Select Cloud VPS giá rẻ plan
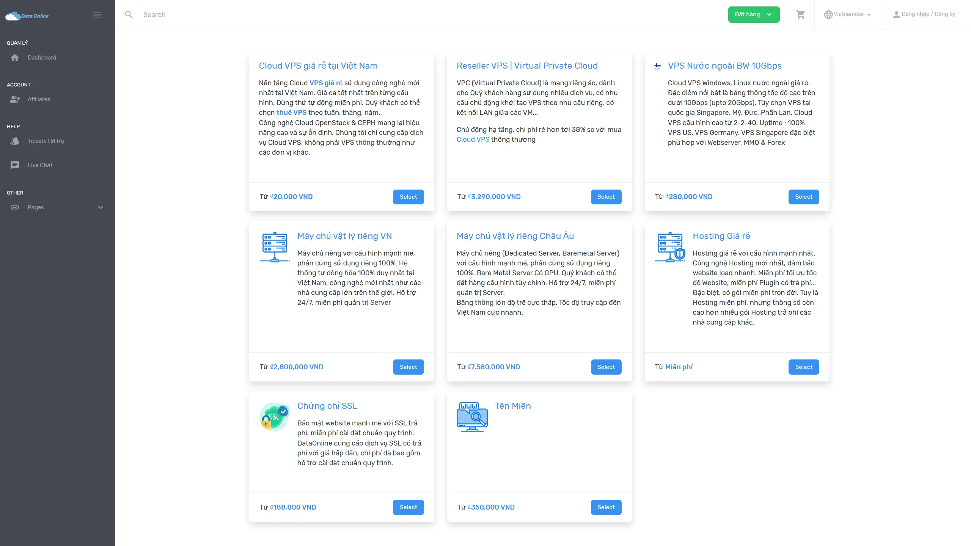The image size is (971, 546). pyautogui.click(x=408, y=197)
